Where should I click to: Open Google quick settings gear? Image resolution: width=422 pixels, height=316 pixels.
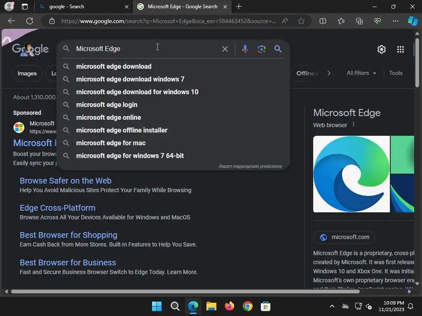(381, 49)
